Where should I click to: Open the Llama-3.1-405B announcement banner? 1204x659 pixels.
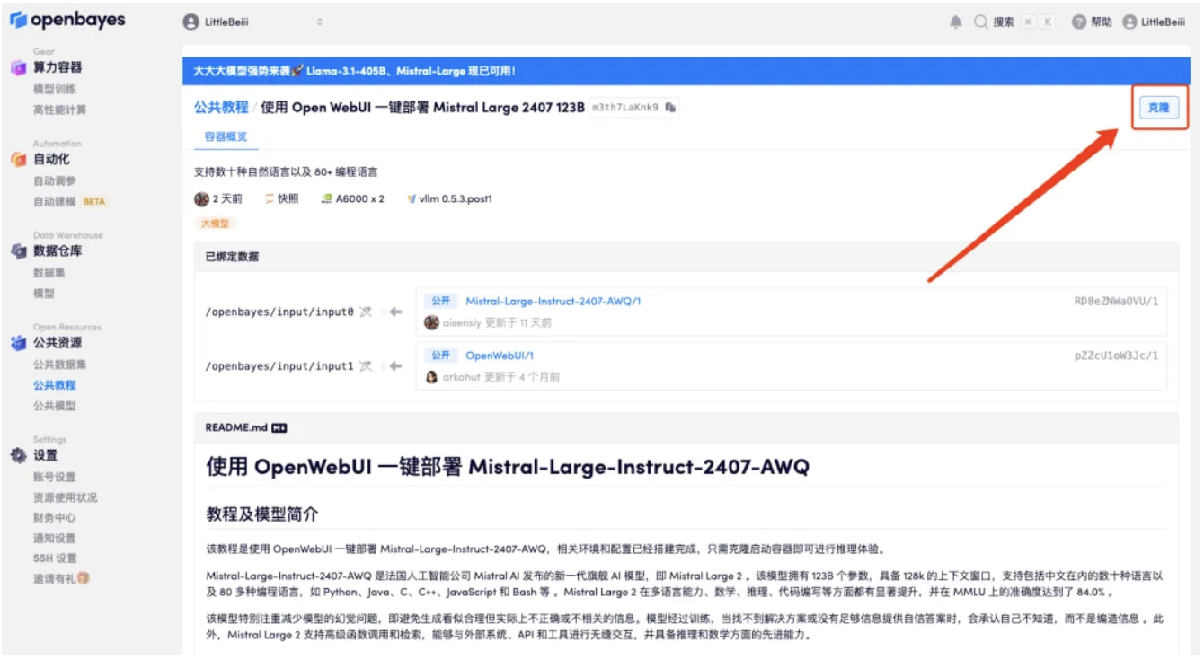point(686,71)
